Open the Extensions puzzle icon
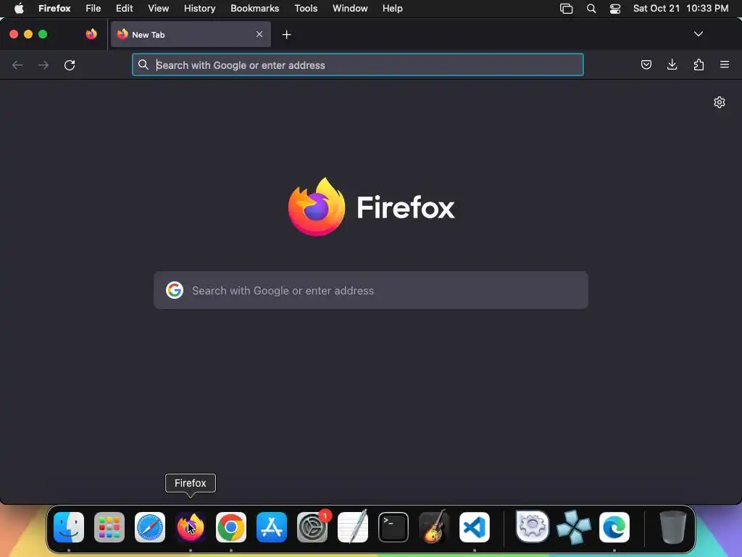 [699, 65]
